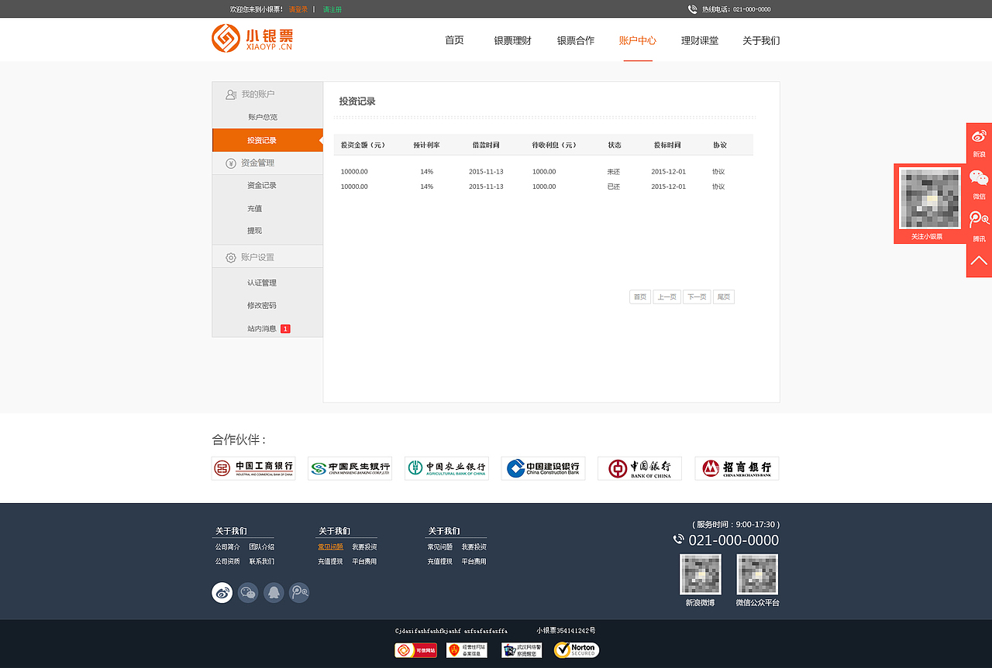Open 协议 link in the 已还 row

pyautogui.click(x=718, y=187)
